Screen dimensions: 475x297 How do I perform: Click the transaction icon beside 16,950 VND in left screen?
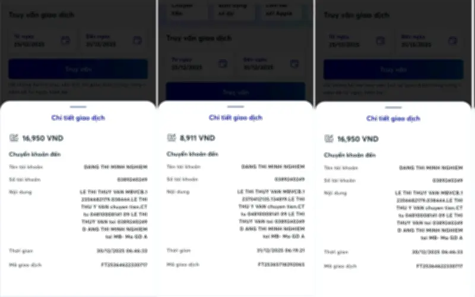coord(14,138)
